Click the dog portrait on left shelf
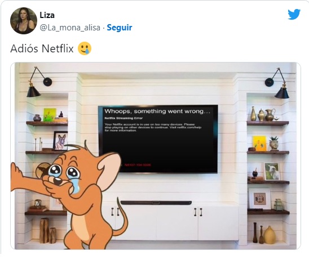The image size is (309, 259). tap(60, 141)
